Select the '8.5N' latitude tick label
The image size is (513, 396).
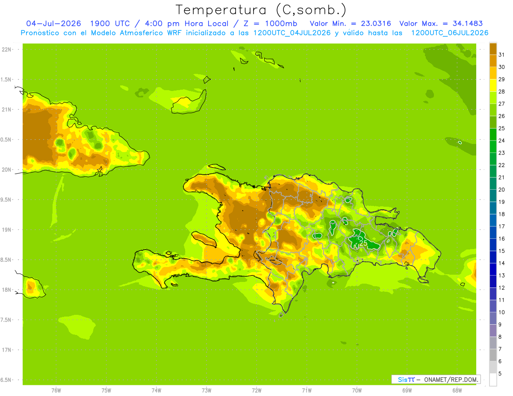pos(6,260)
